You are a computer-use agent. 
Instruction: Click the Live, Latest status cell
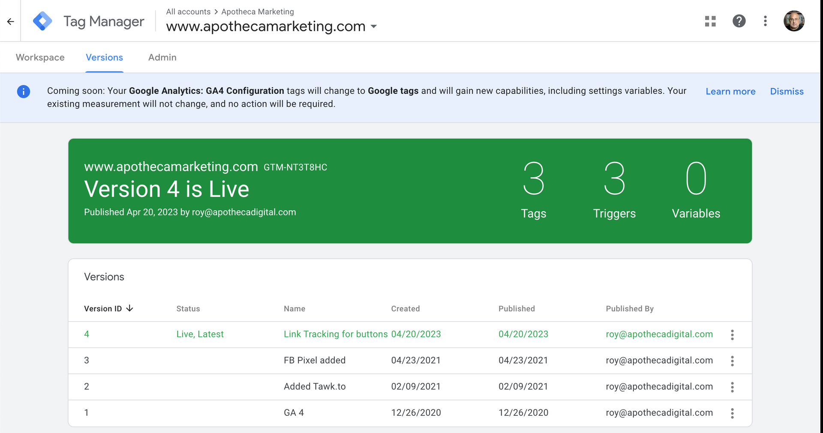200,334
